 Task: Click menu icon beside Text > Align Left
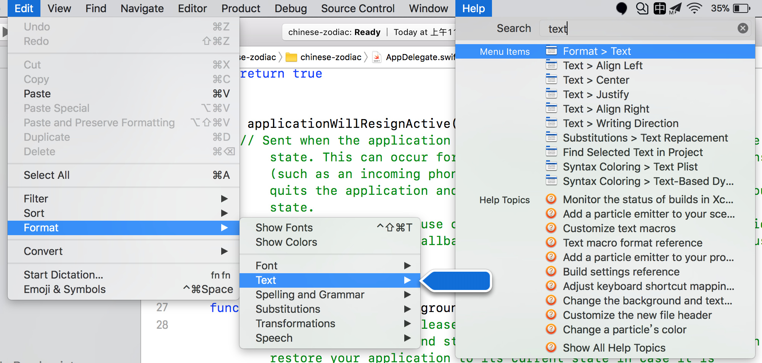coord(551,65)
